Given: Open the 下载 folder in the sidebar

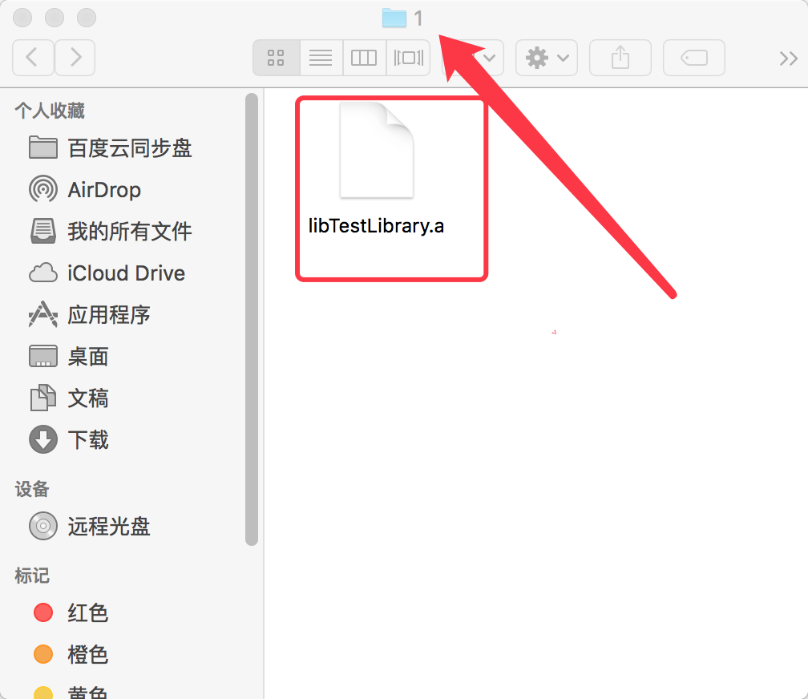Looking at the screenshot, I should (x=88, y=440).
